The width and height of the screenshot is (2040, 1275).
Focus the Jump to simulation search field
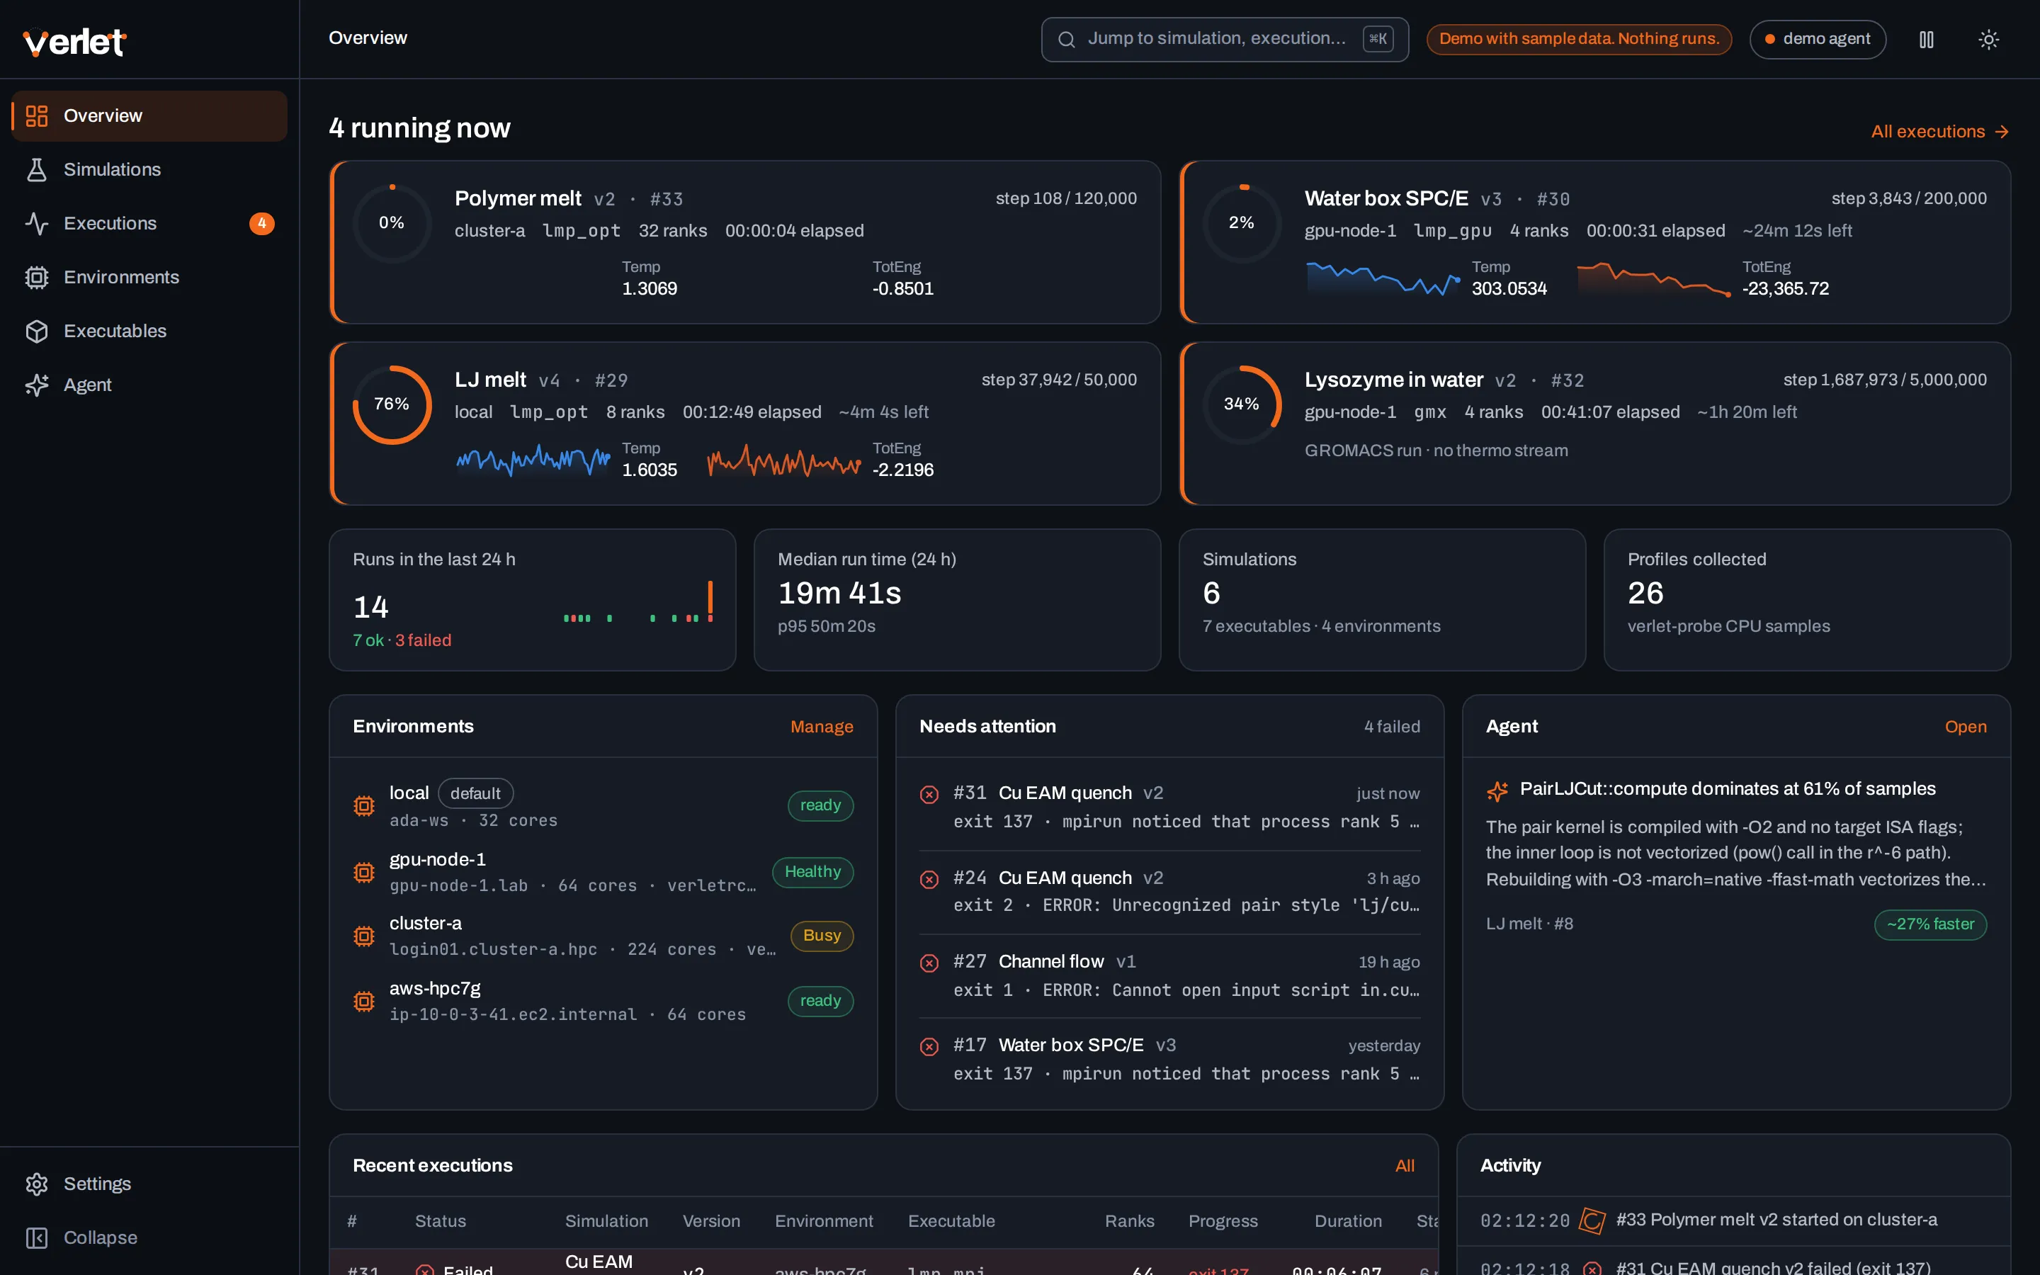(1224, 40)
